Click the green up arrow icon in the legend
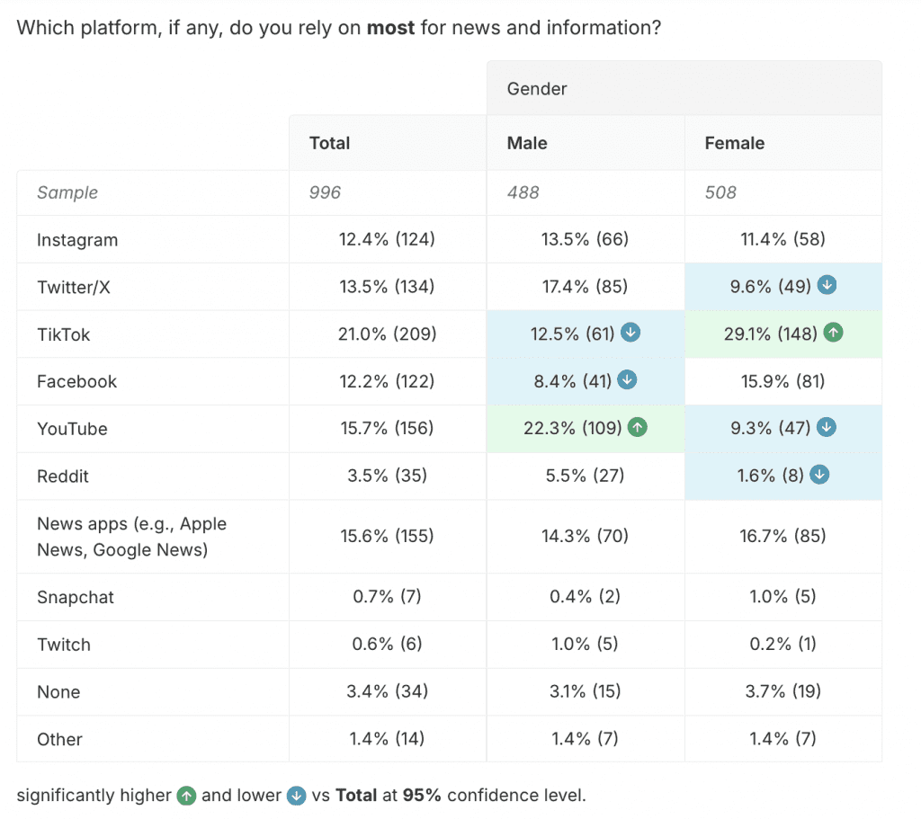Screen dimensions: 921x819 pos(186,796)
